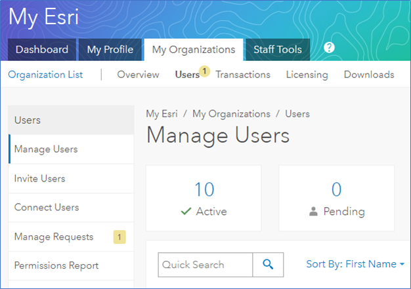Select the My Organizations tab
411x289 pixels.
194,50
